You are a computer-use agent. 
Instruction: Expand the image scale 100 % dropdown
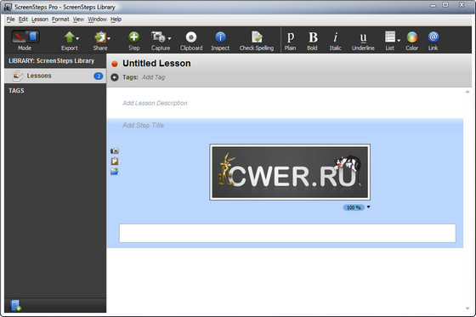point(369,207)
